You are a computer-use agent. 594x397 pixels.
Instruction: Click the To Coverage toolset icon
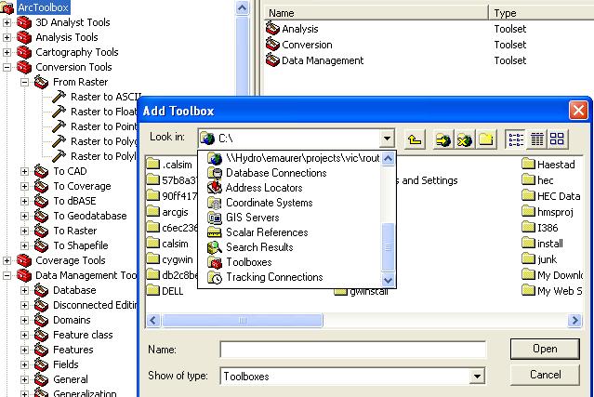(41, 186)
